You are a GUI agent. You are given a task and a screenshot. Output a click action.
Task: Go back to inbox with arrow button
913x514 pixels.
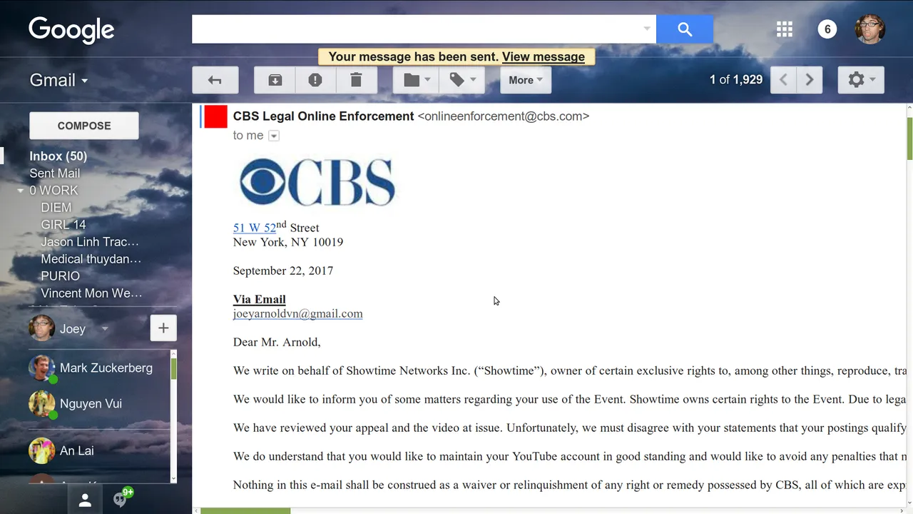215,80
